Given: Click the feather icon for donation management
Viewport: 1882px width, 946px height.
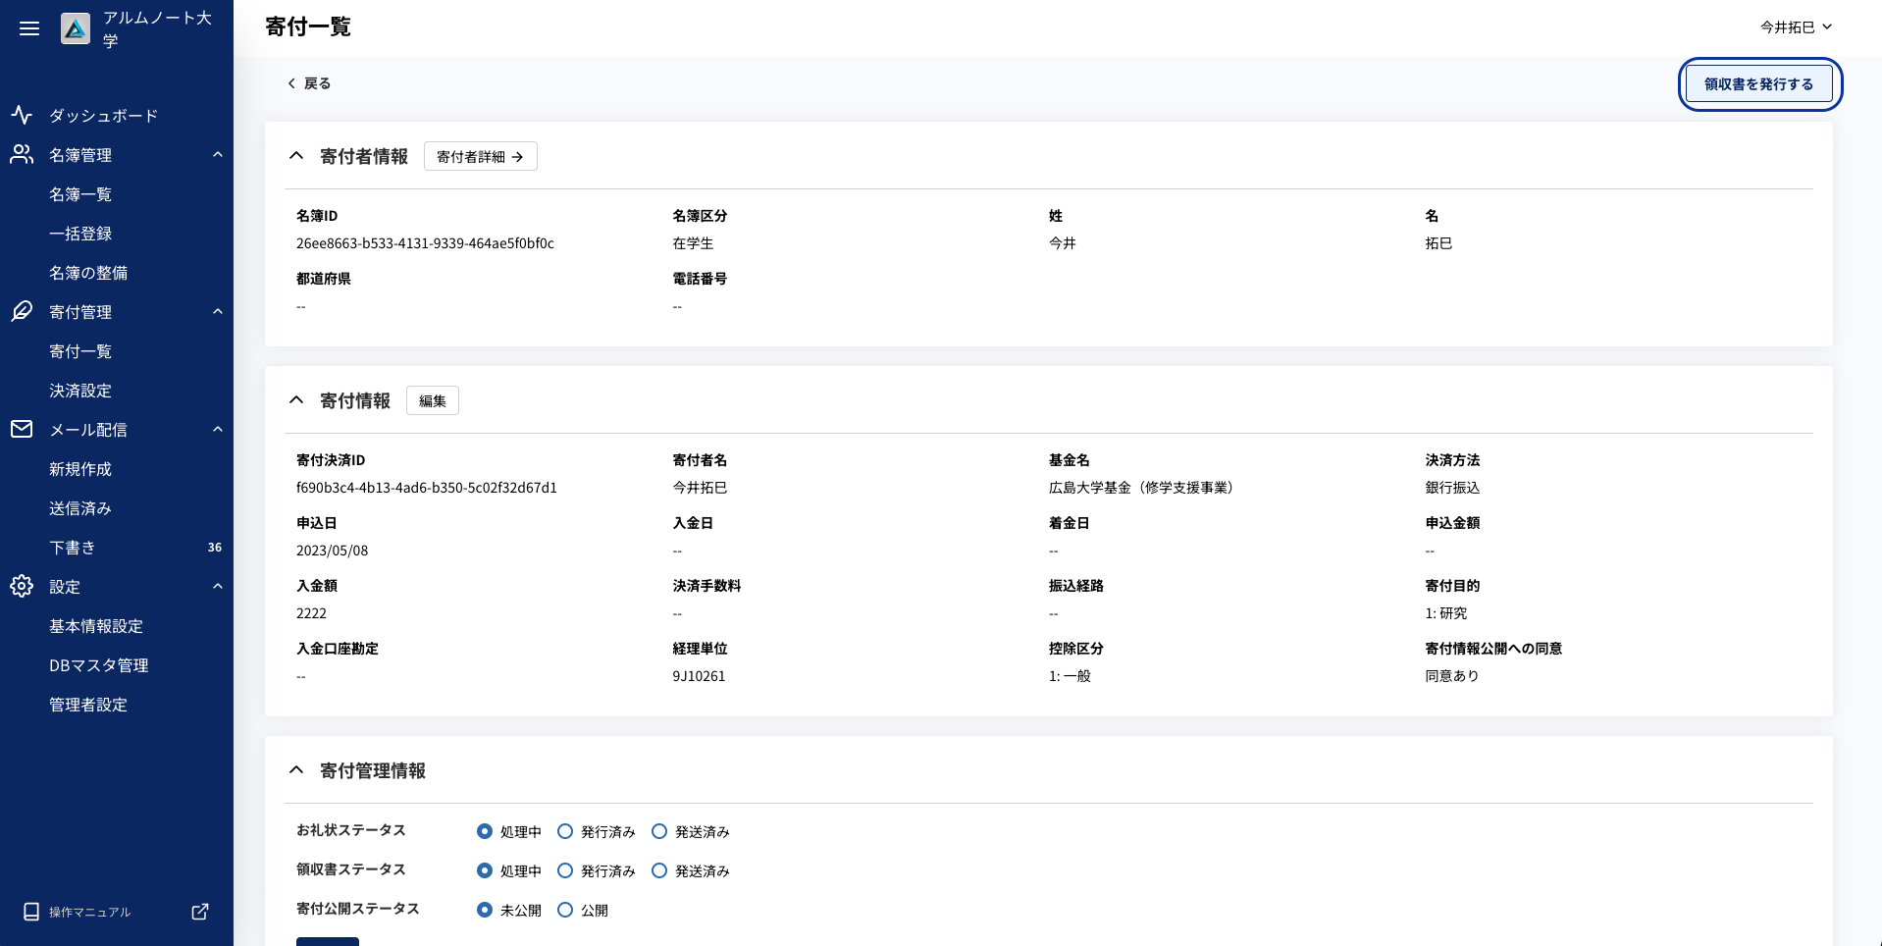Looking at the screenshot, I should pyautogui.click(x=22, y=311).
